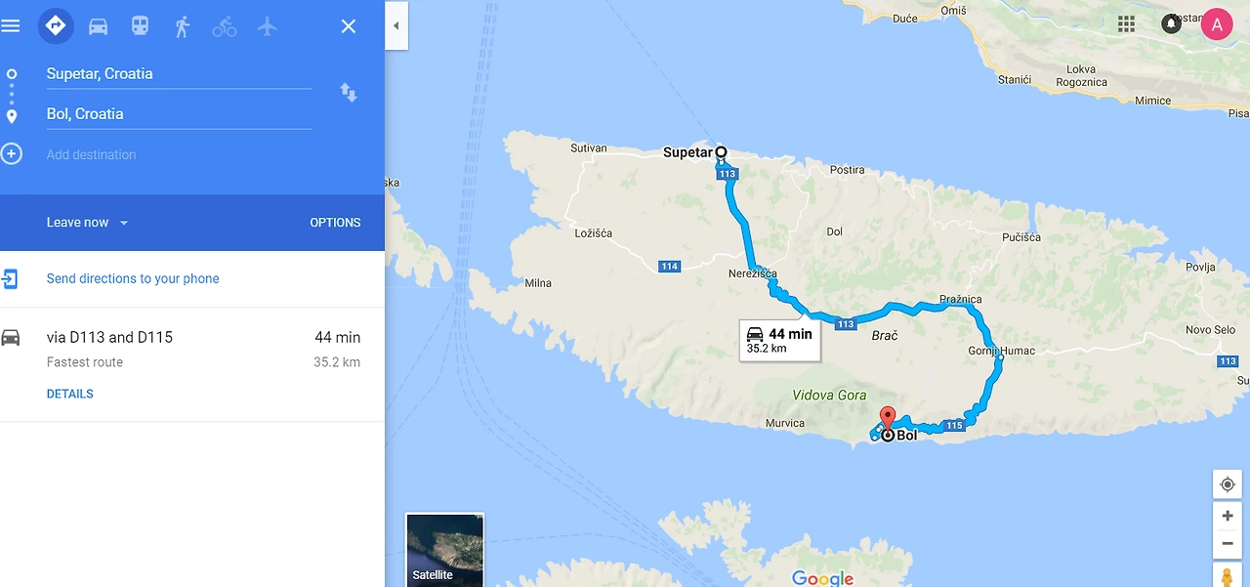Open Google apps grid
This screenshot has width=1250, height=587.
[x=1126, y=24]
